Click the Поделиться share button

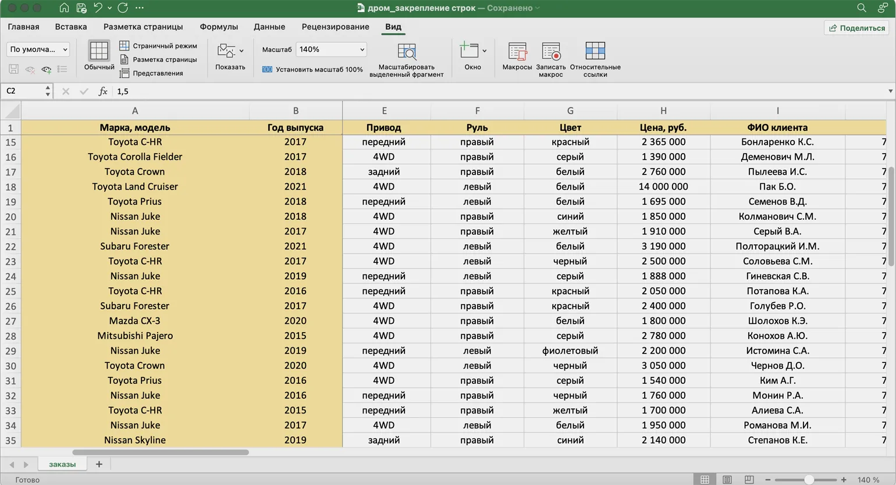(856, 28)
